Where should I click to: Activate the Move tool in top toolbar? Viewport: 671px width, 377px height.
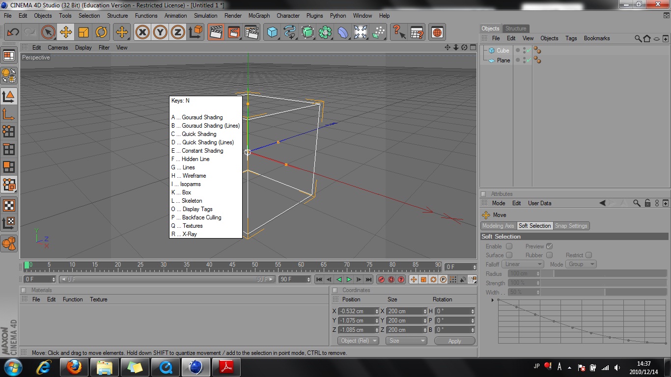(x=66, y=32)
